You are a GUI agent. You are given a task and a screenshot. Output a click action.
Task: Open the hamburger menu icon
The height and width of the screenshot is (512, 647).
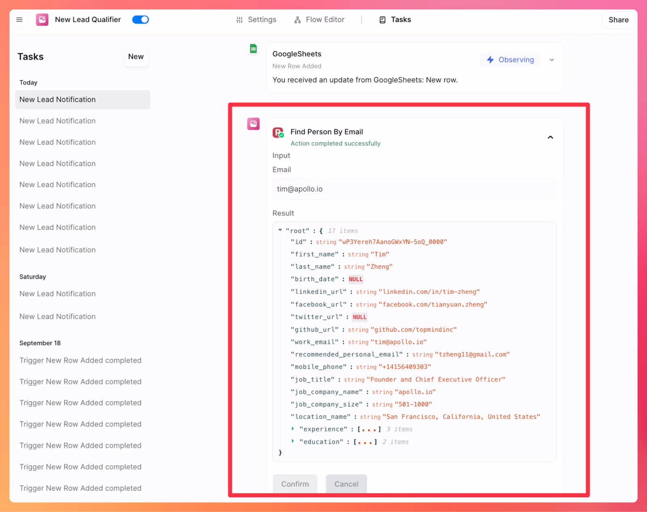coord(19,19)
